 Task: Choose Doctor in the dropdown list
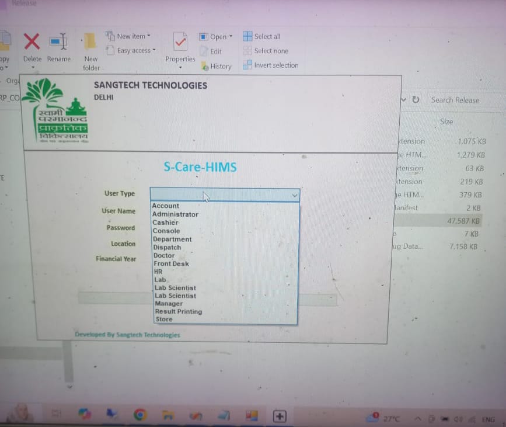pyautogui.click(x=164, y=255)
